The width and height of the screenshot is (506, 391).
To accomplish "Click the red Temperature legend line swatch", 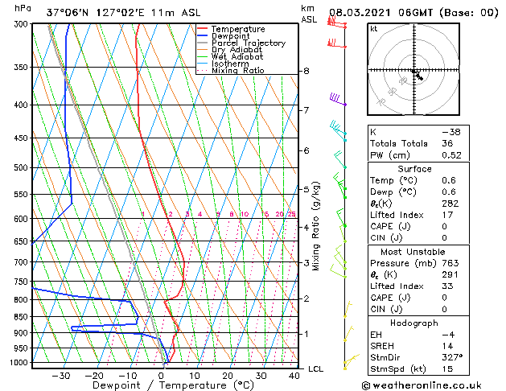I will [203, 29].
